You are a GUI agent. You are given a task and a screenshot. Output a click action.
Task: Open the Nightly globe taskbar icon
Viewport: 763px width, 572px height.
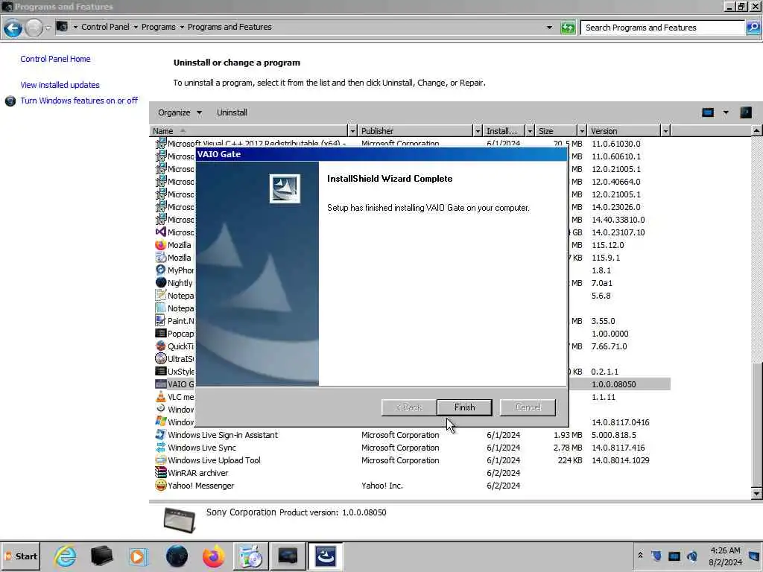click(177, 556)
